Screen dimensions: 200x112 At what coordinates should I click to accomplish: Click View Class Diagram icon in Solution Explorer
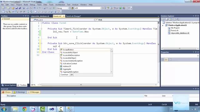(x=178, y=19)
